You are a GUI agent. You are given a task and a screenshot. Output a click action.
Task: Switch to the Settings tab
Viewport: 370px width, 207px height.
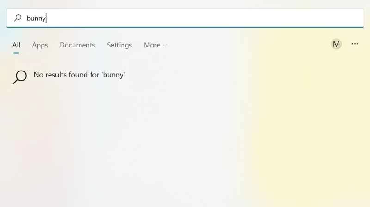pos(119,45)
